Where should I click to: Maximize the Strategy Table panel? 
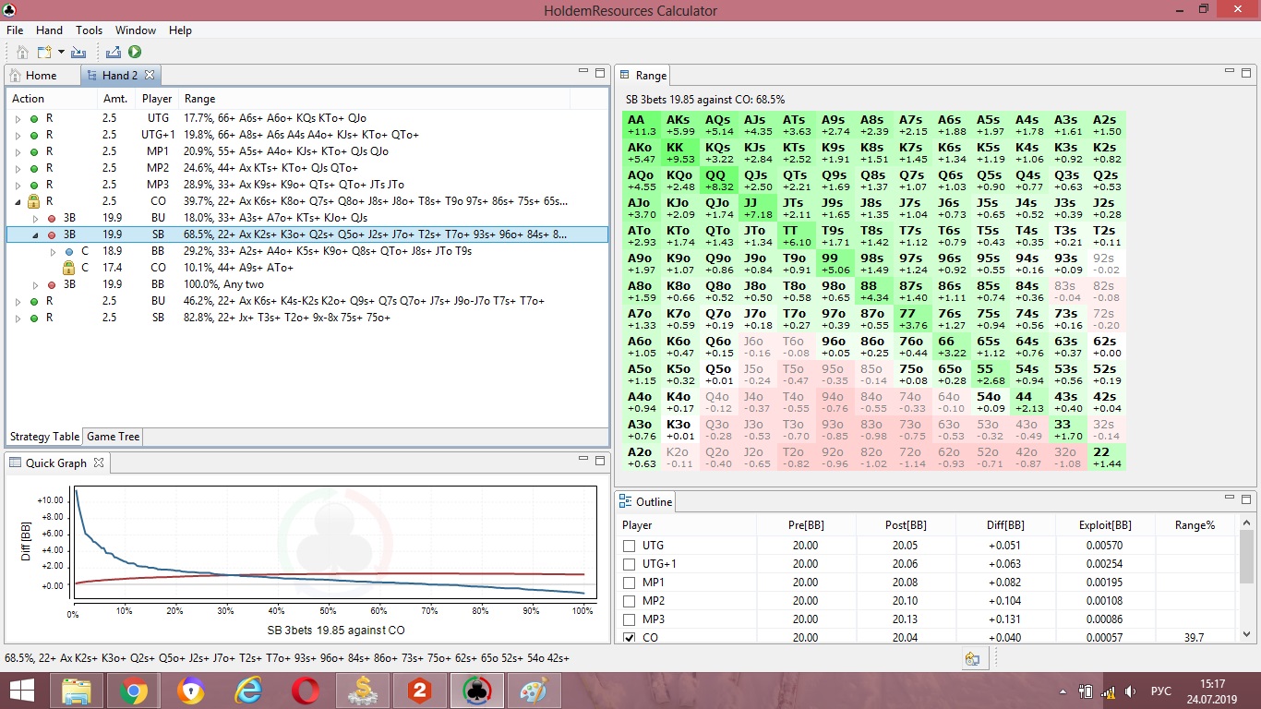600,72
